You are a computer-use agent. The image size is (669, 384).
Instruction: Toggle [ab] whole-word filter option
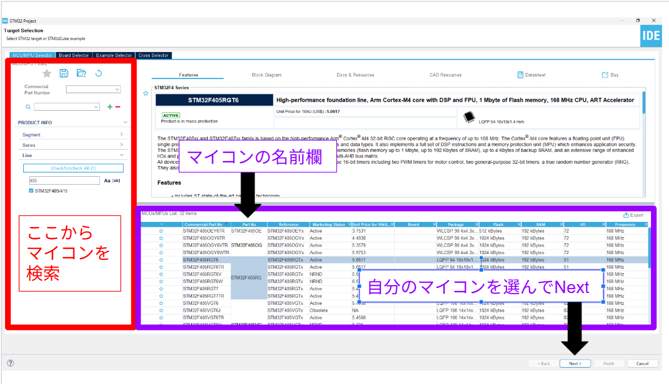(x=116, y=181)
